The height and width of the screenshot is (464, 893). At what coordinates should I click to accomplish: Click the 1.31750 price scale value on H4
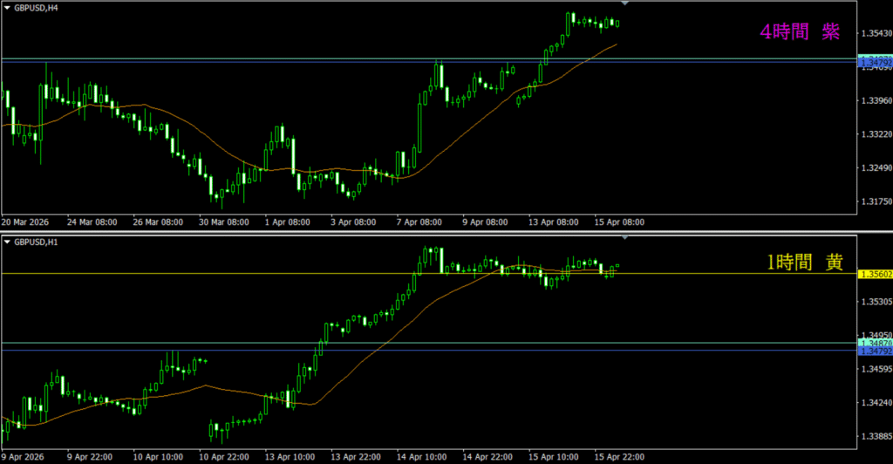point(875,201)
